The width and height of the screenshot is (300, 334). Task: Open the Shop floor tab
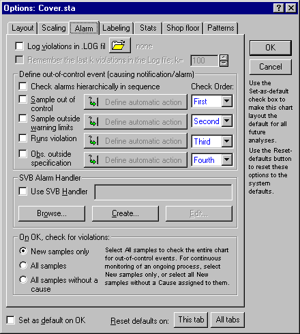183,28
